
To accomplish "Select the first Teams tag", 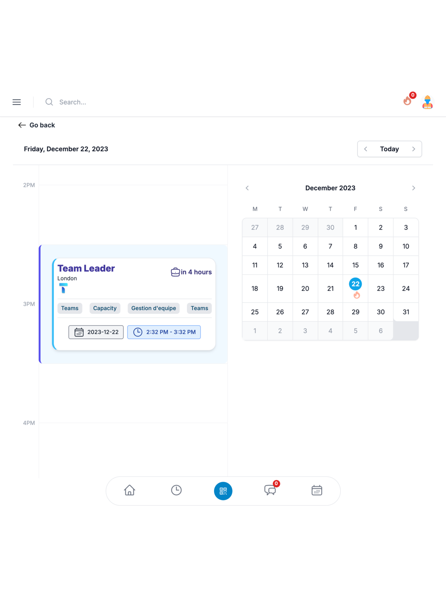I will pos(70,308).
